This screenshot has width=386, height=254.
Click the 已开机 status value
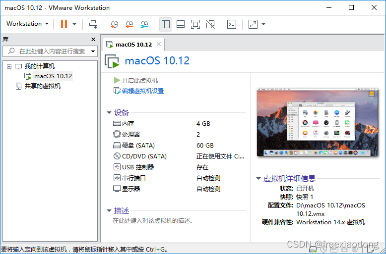point(305,189)
